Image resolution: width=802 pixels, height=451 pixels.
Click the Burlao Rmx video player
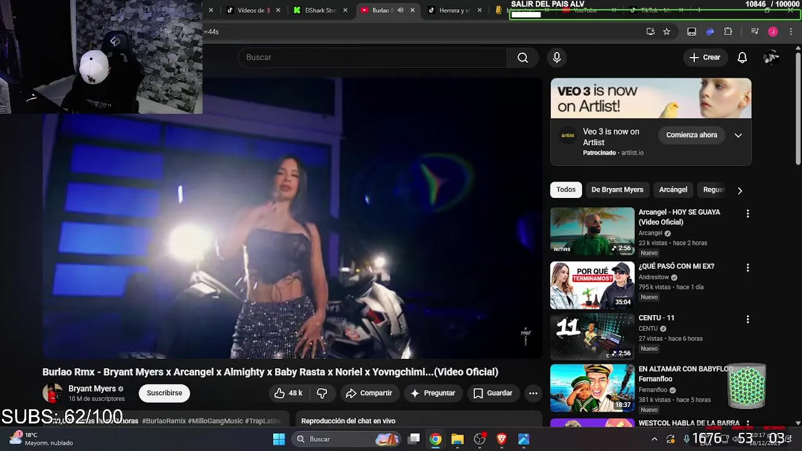click(292, 219)
